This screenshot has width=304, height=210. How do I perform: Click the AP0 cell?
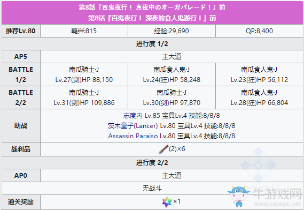point(21,176)
